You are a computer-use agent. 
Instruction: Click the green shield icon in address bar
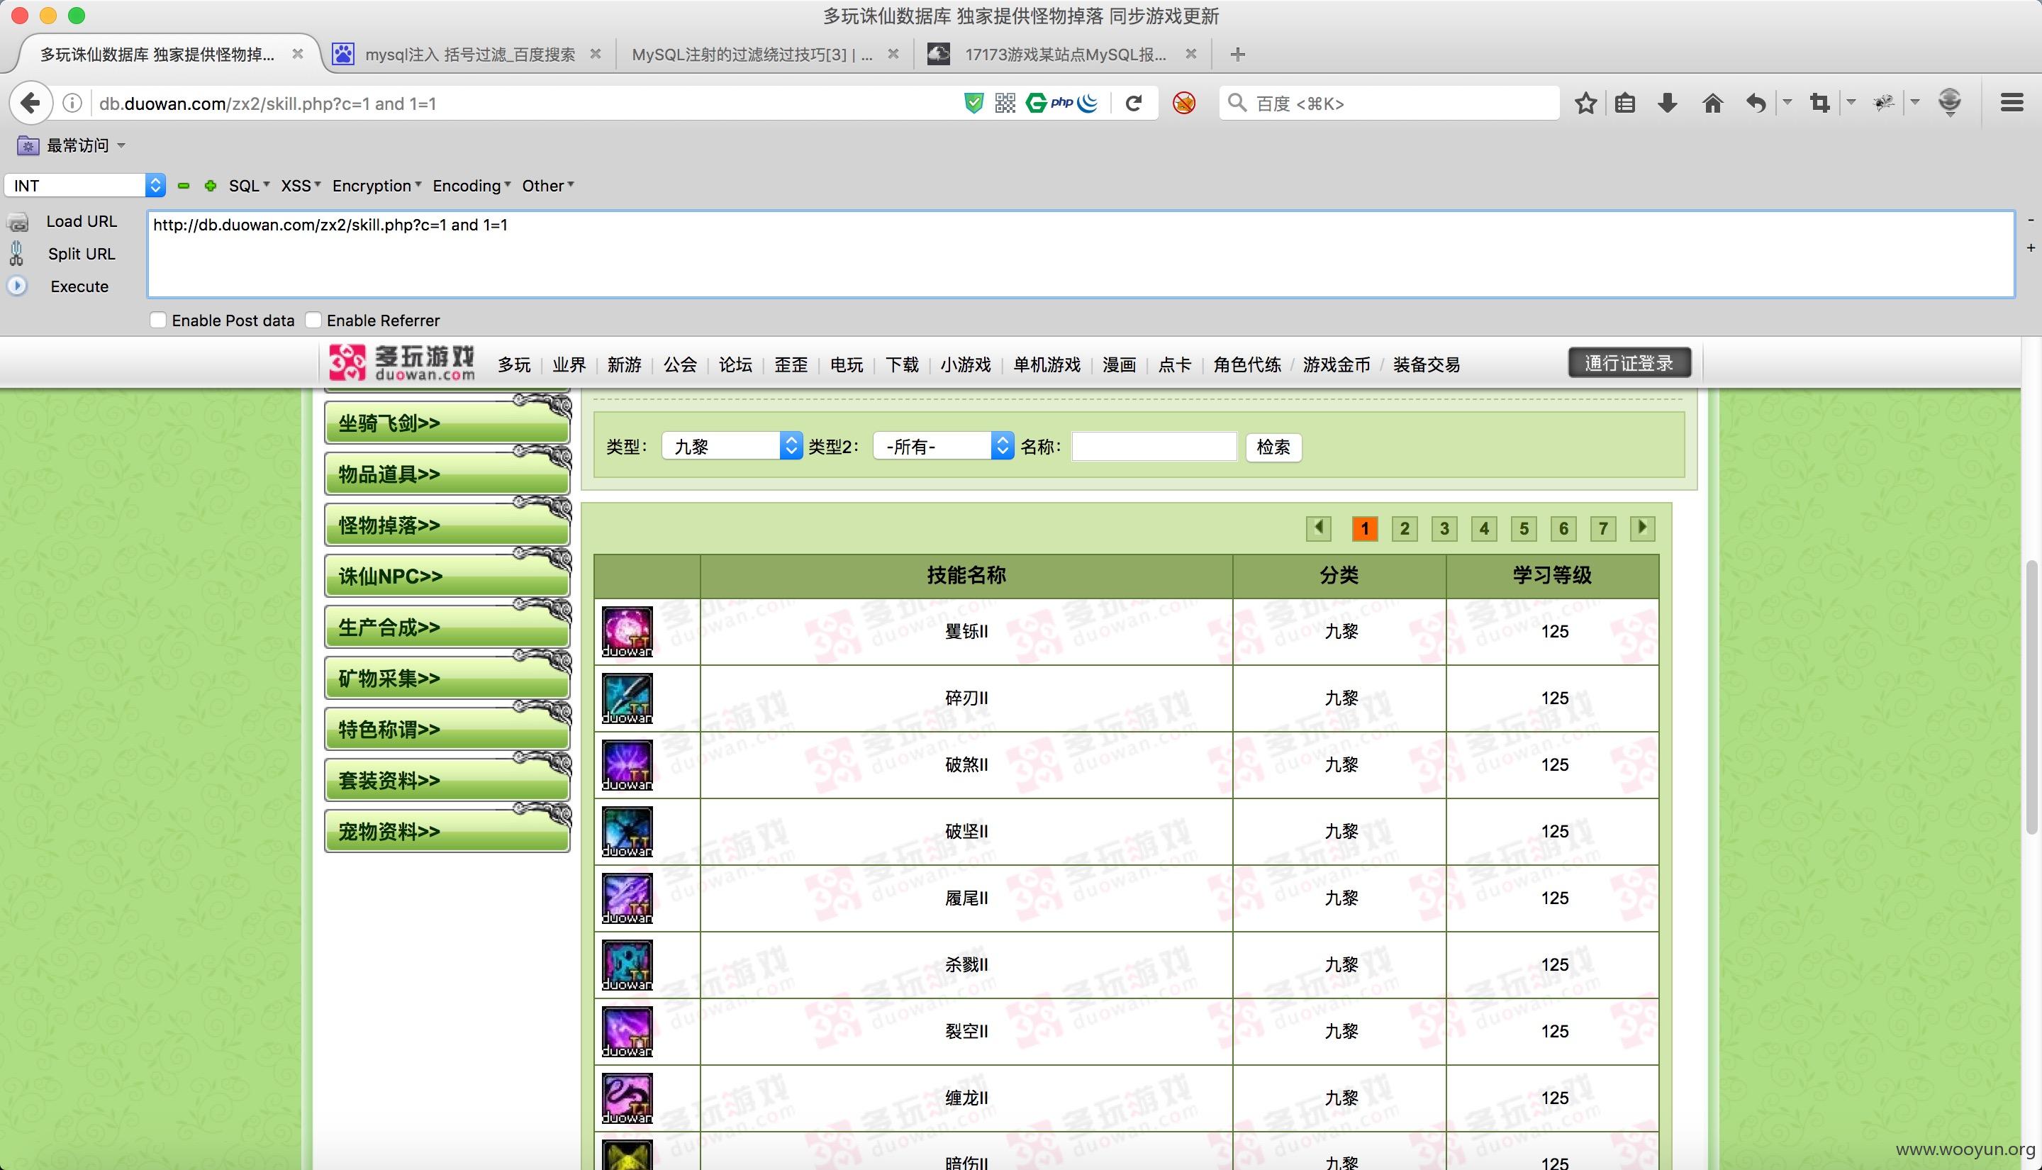click(x=973, y=103)
